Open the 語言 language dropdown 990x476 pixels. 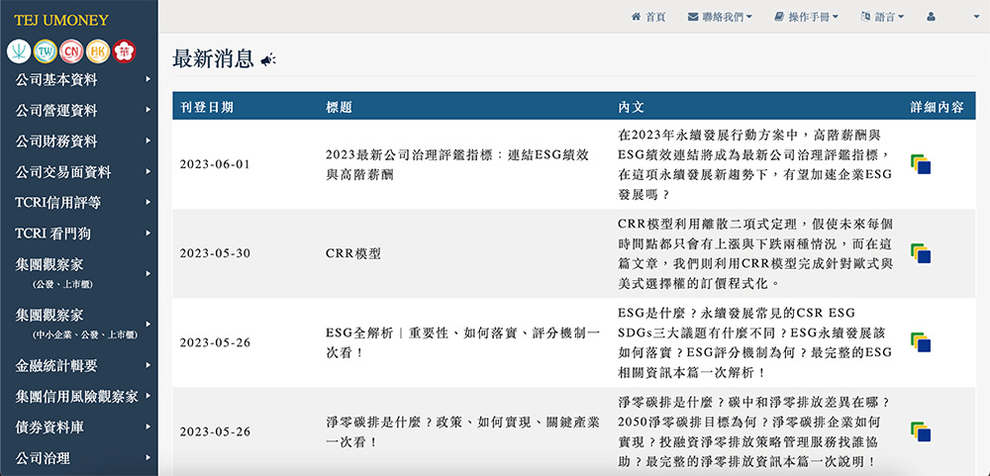[882, 17]
